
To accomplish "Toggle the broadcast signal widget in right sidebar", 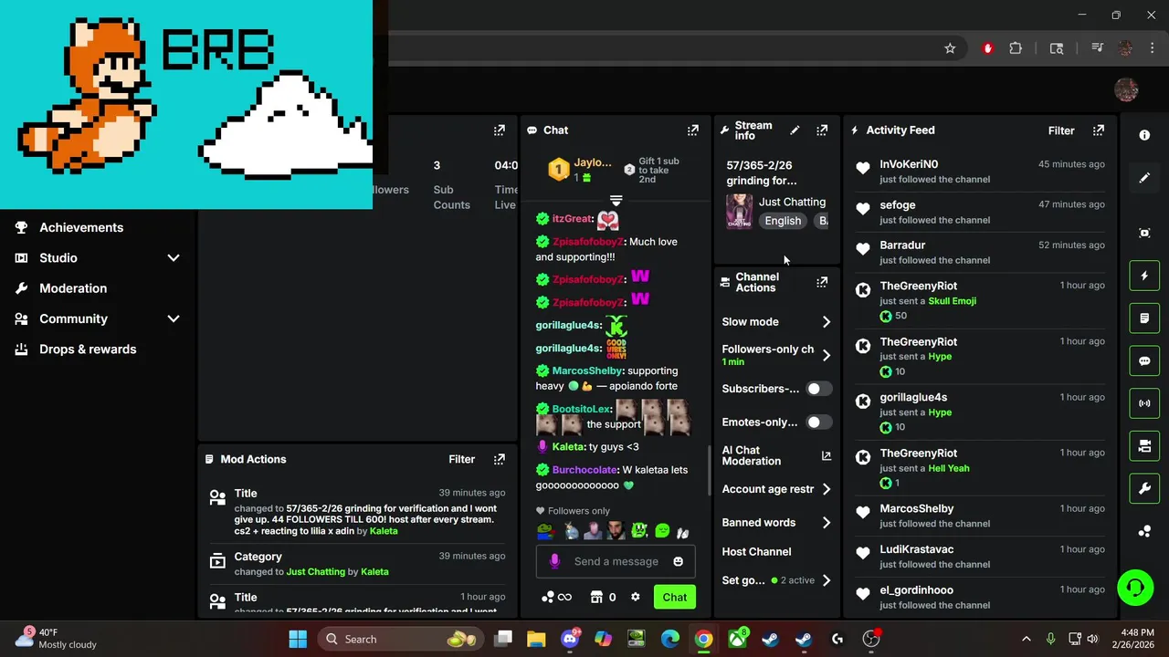I will 1144,403.
